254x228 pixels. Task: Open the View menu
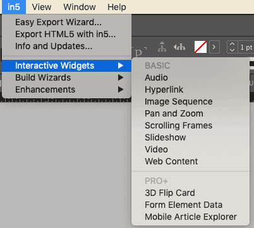tap(42, 7)
